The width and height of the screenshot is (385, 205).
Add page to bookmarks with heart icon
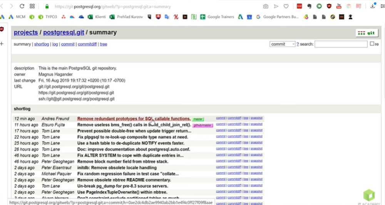(286, 6)
